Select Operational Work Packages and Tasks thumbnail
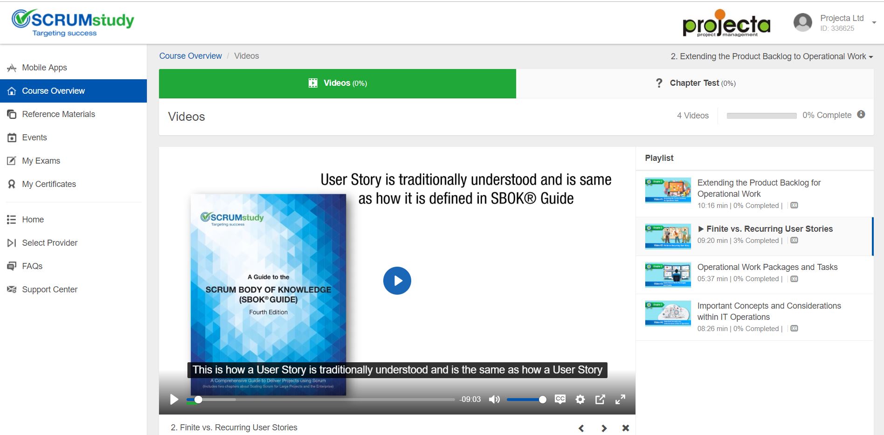Screen dimensions: 884x435 [668, 275]
